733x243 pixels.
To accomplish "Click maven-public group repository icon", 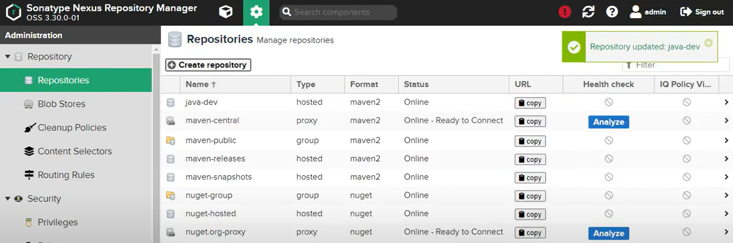I will pyautogui.click(x=171, y=141).
